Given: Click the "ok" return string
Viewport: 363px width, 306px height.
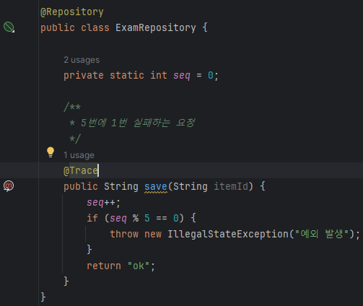Looking at the screenshot, I should 139,266.
